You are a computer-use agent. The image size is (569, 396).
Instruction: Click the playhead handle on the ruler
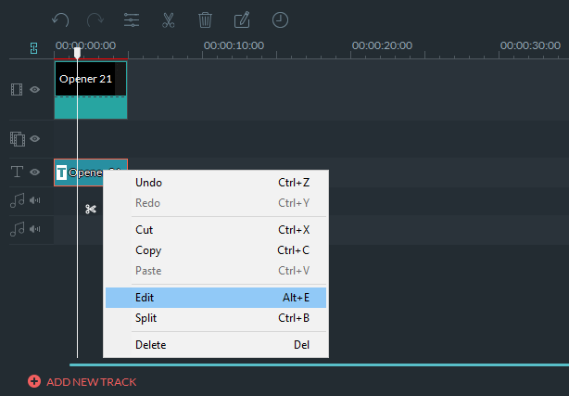click(x=77, y=53)
